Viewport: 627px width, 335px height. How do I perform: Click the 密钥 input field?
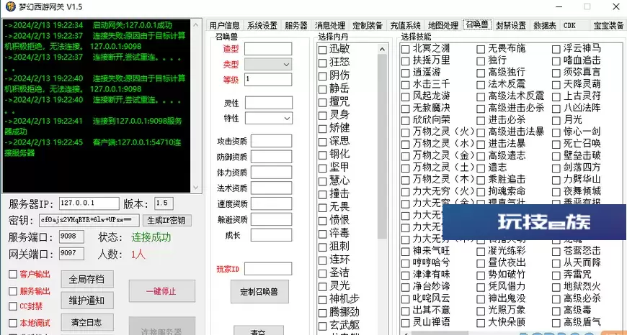(89, 220)
